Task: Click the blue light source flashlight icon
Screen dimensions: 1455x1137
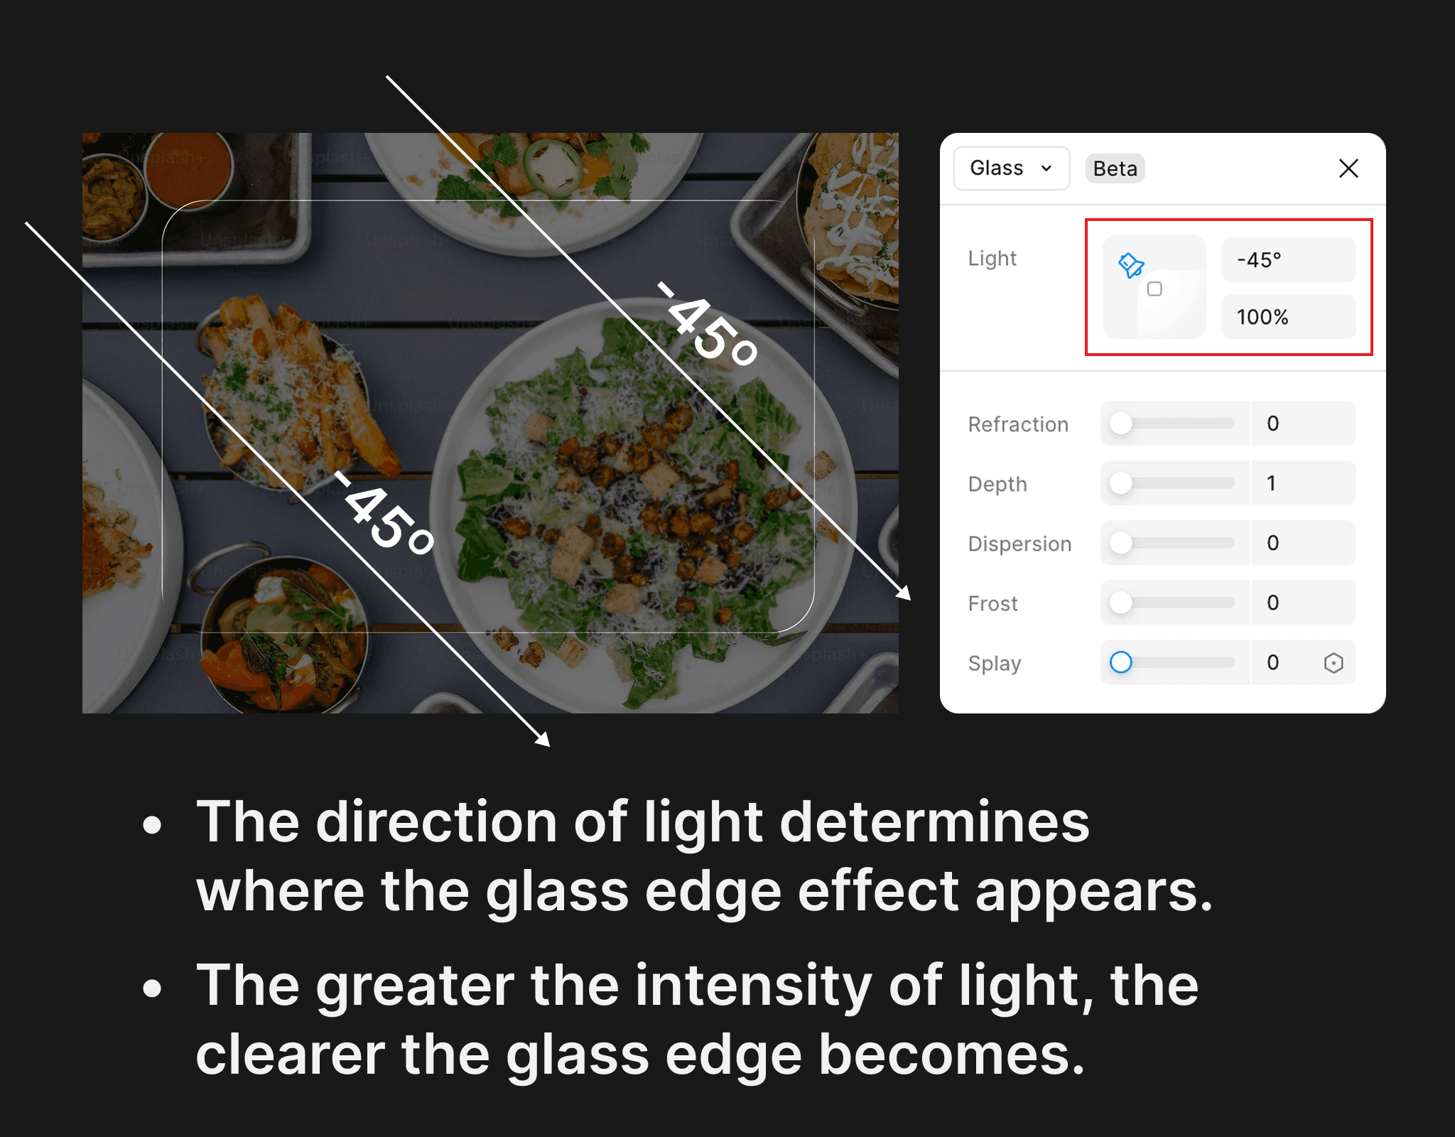Action: point(1131,265)
